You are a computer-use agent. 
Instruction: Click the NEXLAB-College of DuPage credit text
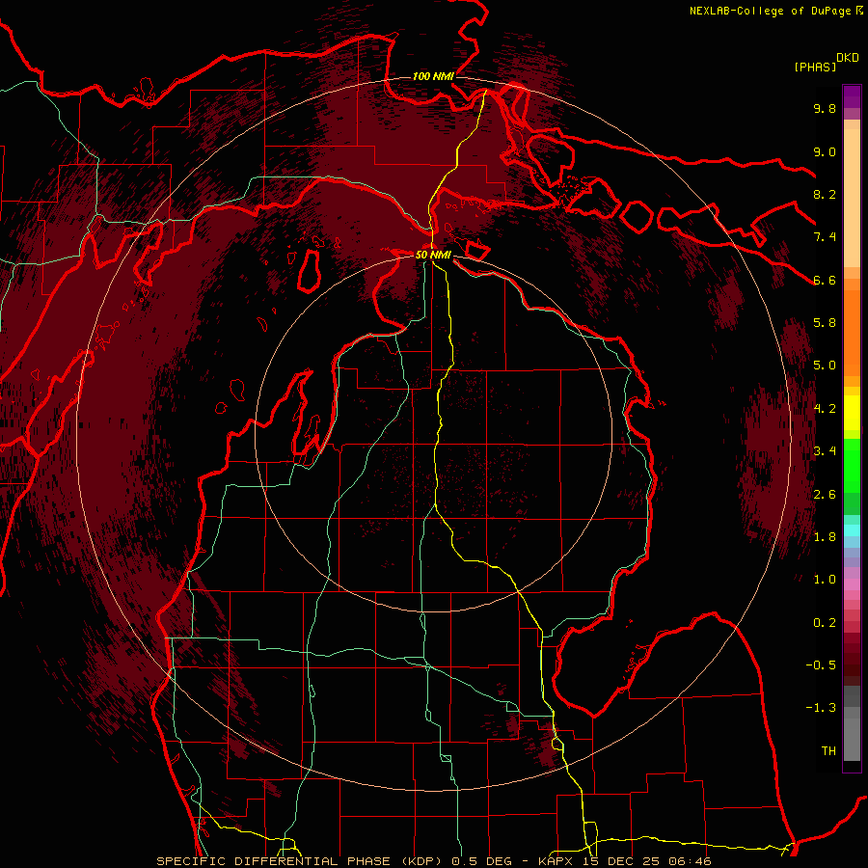point(771,11)
